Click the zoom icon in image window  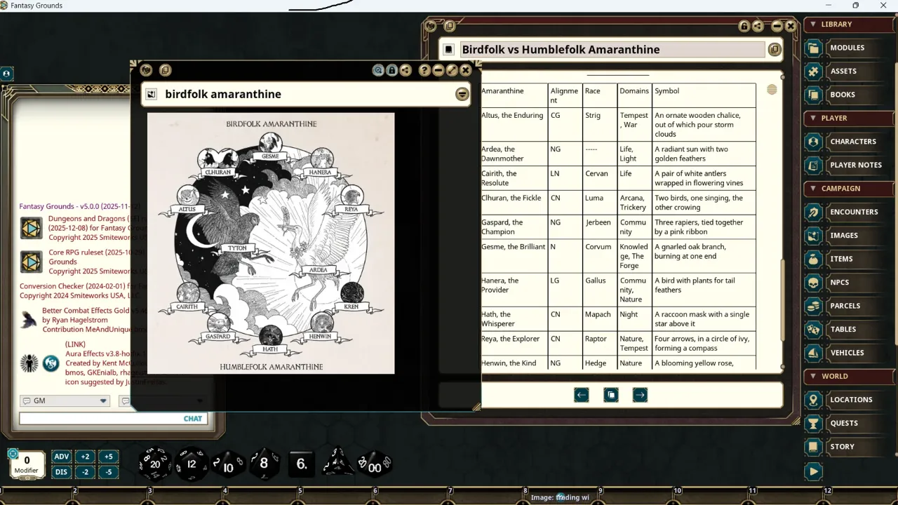pos(378,70)
